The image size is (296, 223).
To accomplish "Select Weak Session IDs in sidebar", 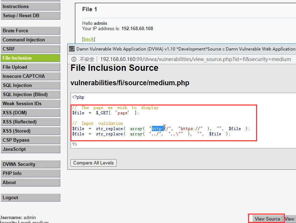I will (30, 104).
